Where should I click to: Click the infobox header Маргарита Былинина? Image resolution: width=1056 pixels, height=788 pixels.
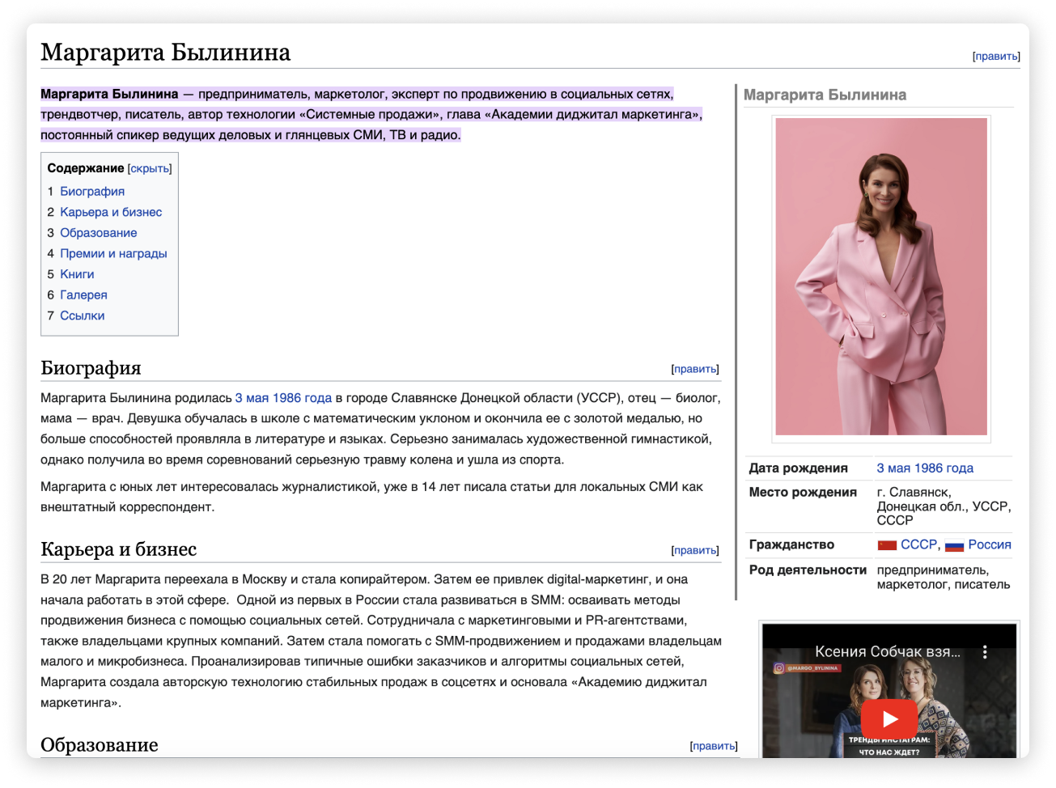pos(825,95)
